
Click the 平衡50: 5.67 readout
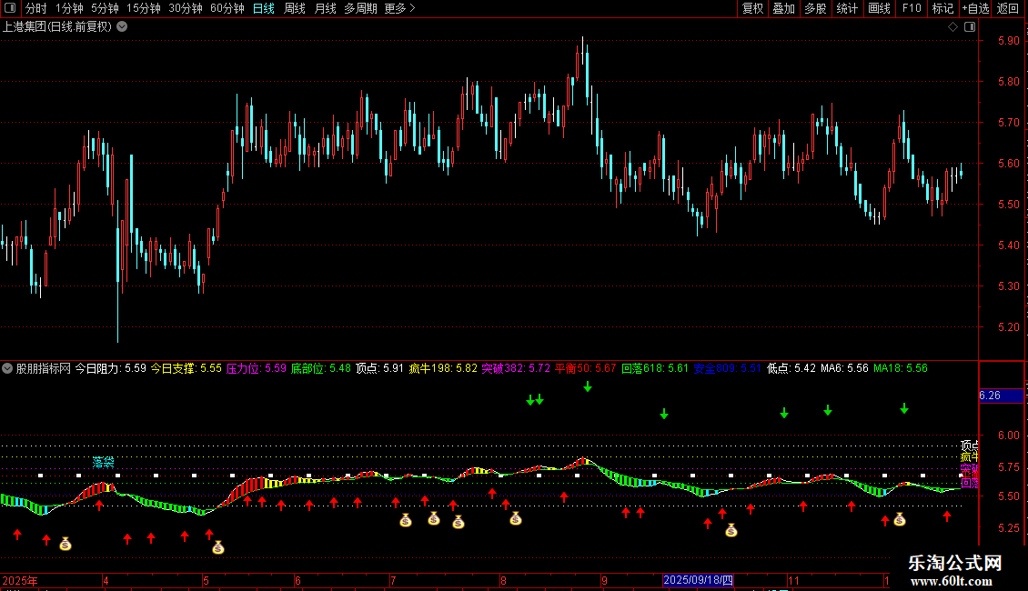tap(586, 368)
